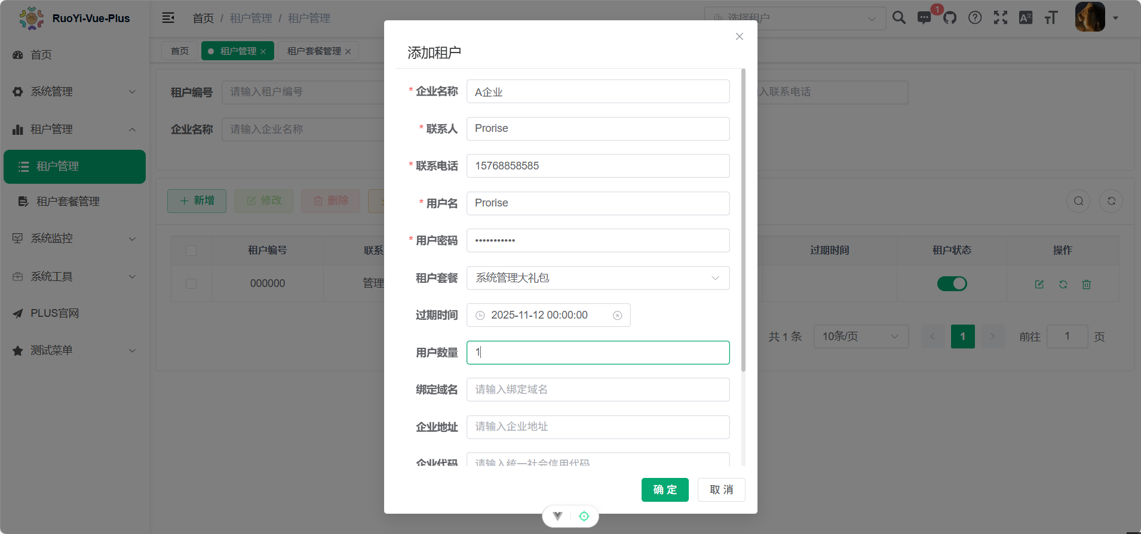
Task: Click the 确定 confirm button
Action: tap(665, 490)
